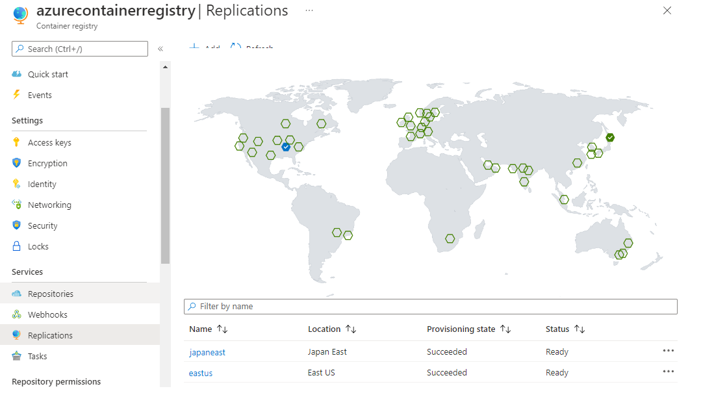Click the Networking icon

16,205
